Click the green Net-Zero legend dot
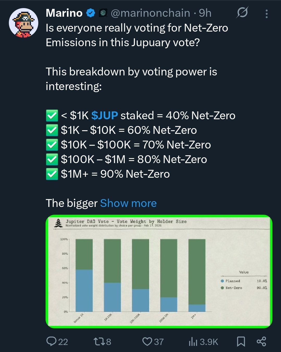 [x=222, y=288]
